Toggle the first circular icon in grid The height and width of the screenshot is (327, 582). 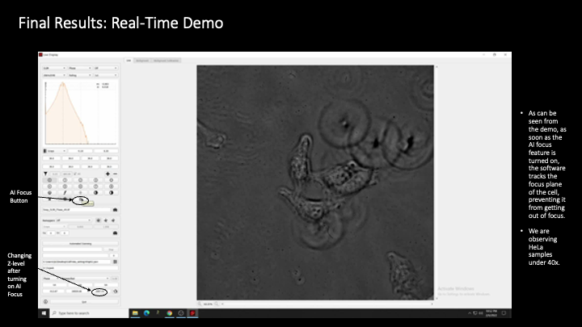(49, 180)
